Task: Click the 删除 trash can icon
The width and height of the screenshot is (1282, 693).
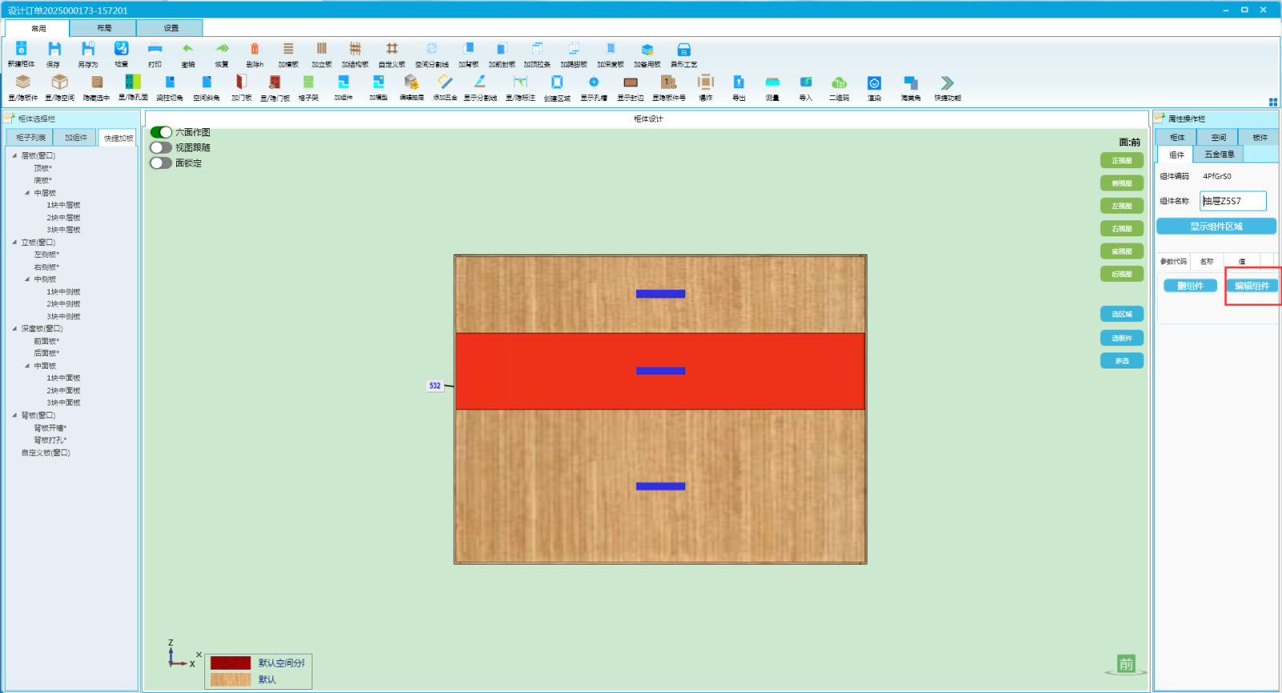Action: point(255,50)
